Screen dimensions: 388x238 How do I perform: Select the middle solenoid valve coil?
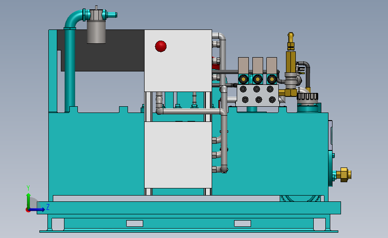258,66
